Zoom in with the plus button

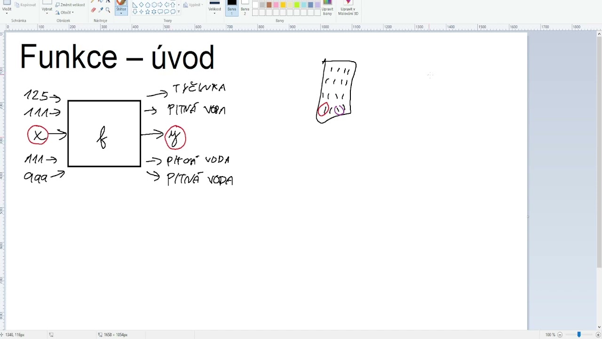pos(598,335)
